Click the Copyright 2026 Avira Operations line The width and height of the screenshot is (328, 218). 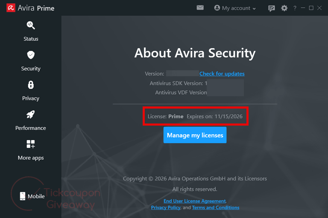195,178
